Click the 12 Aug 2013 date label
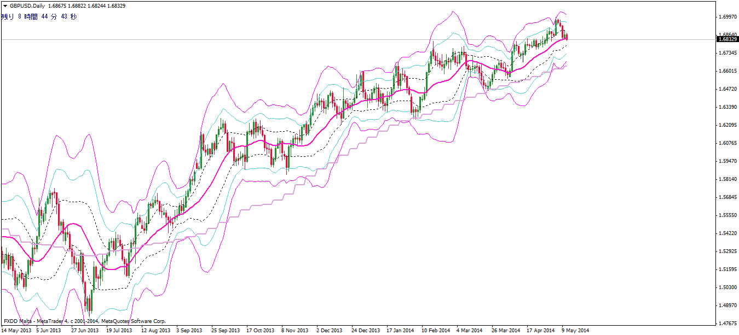Screen dimensions: 739x335 [155, 331]
